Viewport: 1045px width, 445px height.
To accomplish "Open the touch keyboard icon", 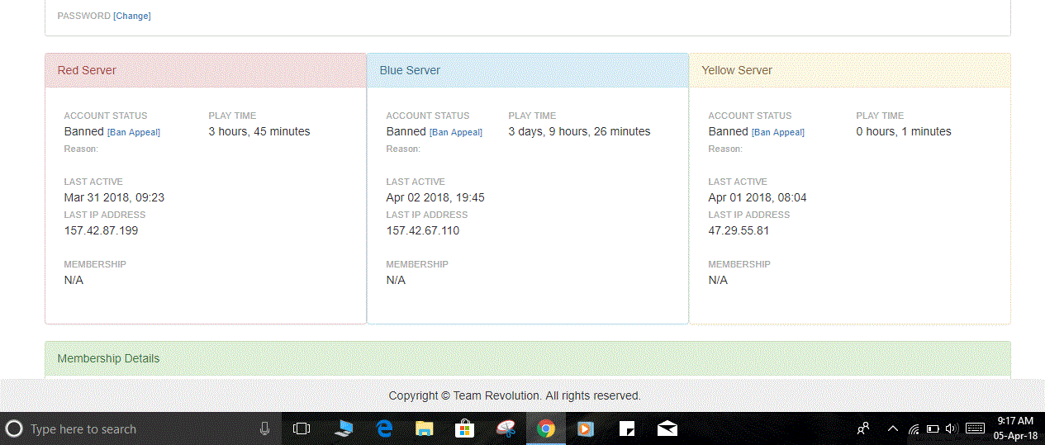I will pos(975,428).
